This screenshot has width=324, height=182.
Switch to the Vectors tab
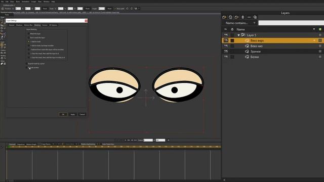[45, 25]
